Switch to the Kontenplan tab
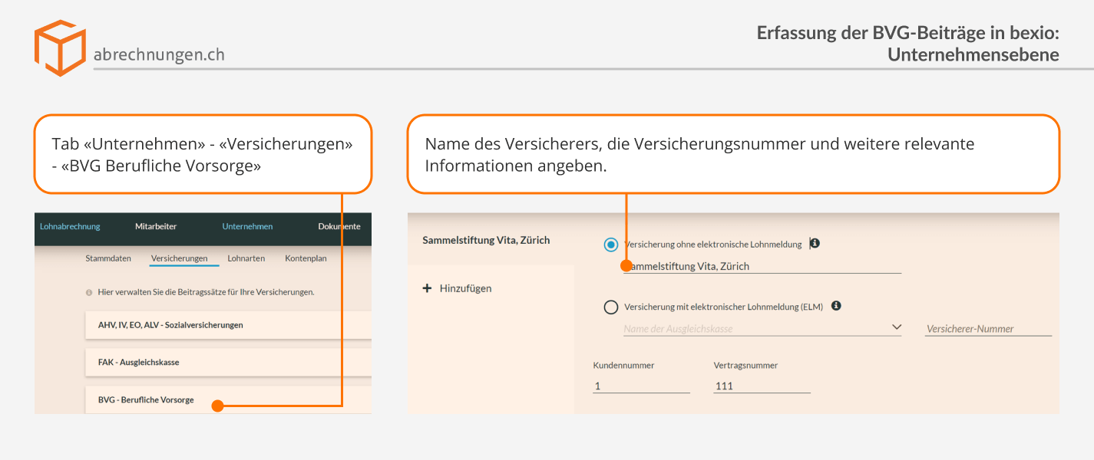Image resolution: width=1094 pixels, height=460 pixels. pos(306,258)
